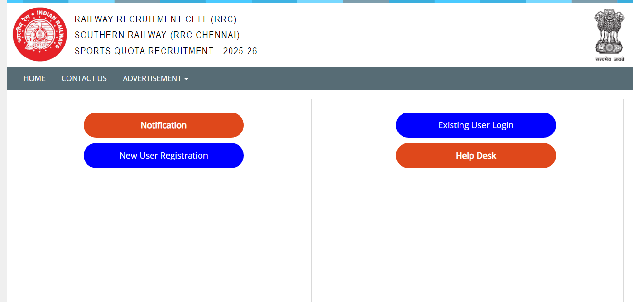Expand the ADVERTISEMENT dropdown menu
633x302 pixels.
point(155,78)
